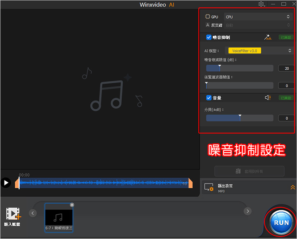This screenshot has height=239, width=297.
Task: Click the right orange trim handle
Action: tap(191, 183)
